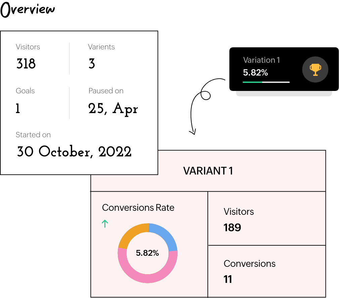Image resolution: width=339 pixels, height=298 pixels.
Task: Click the orange donut chart segment
Action: (x=130, y=234)
